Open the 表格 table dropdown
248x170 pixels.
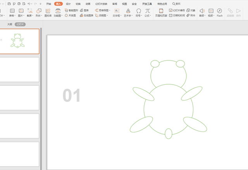pyautogui.click(x=12, y=16)
